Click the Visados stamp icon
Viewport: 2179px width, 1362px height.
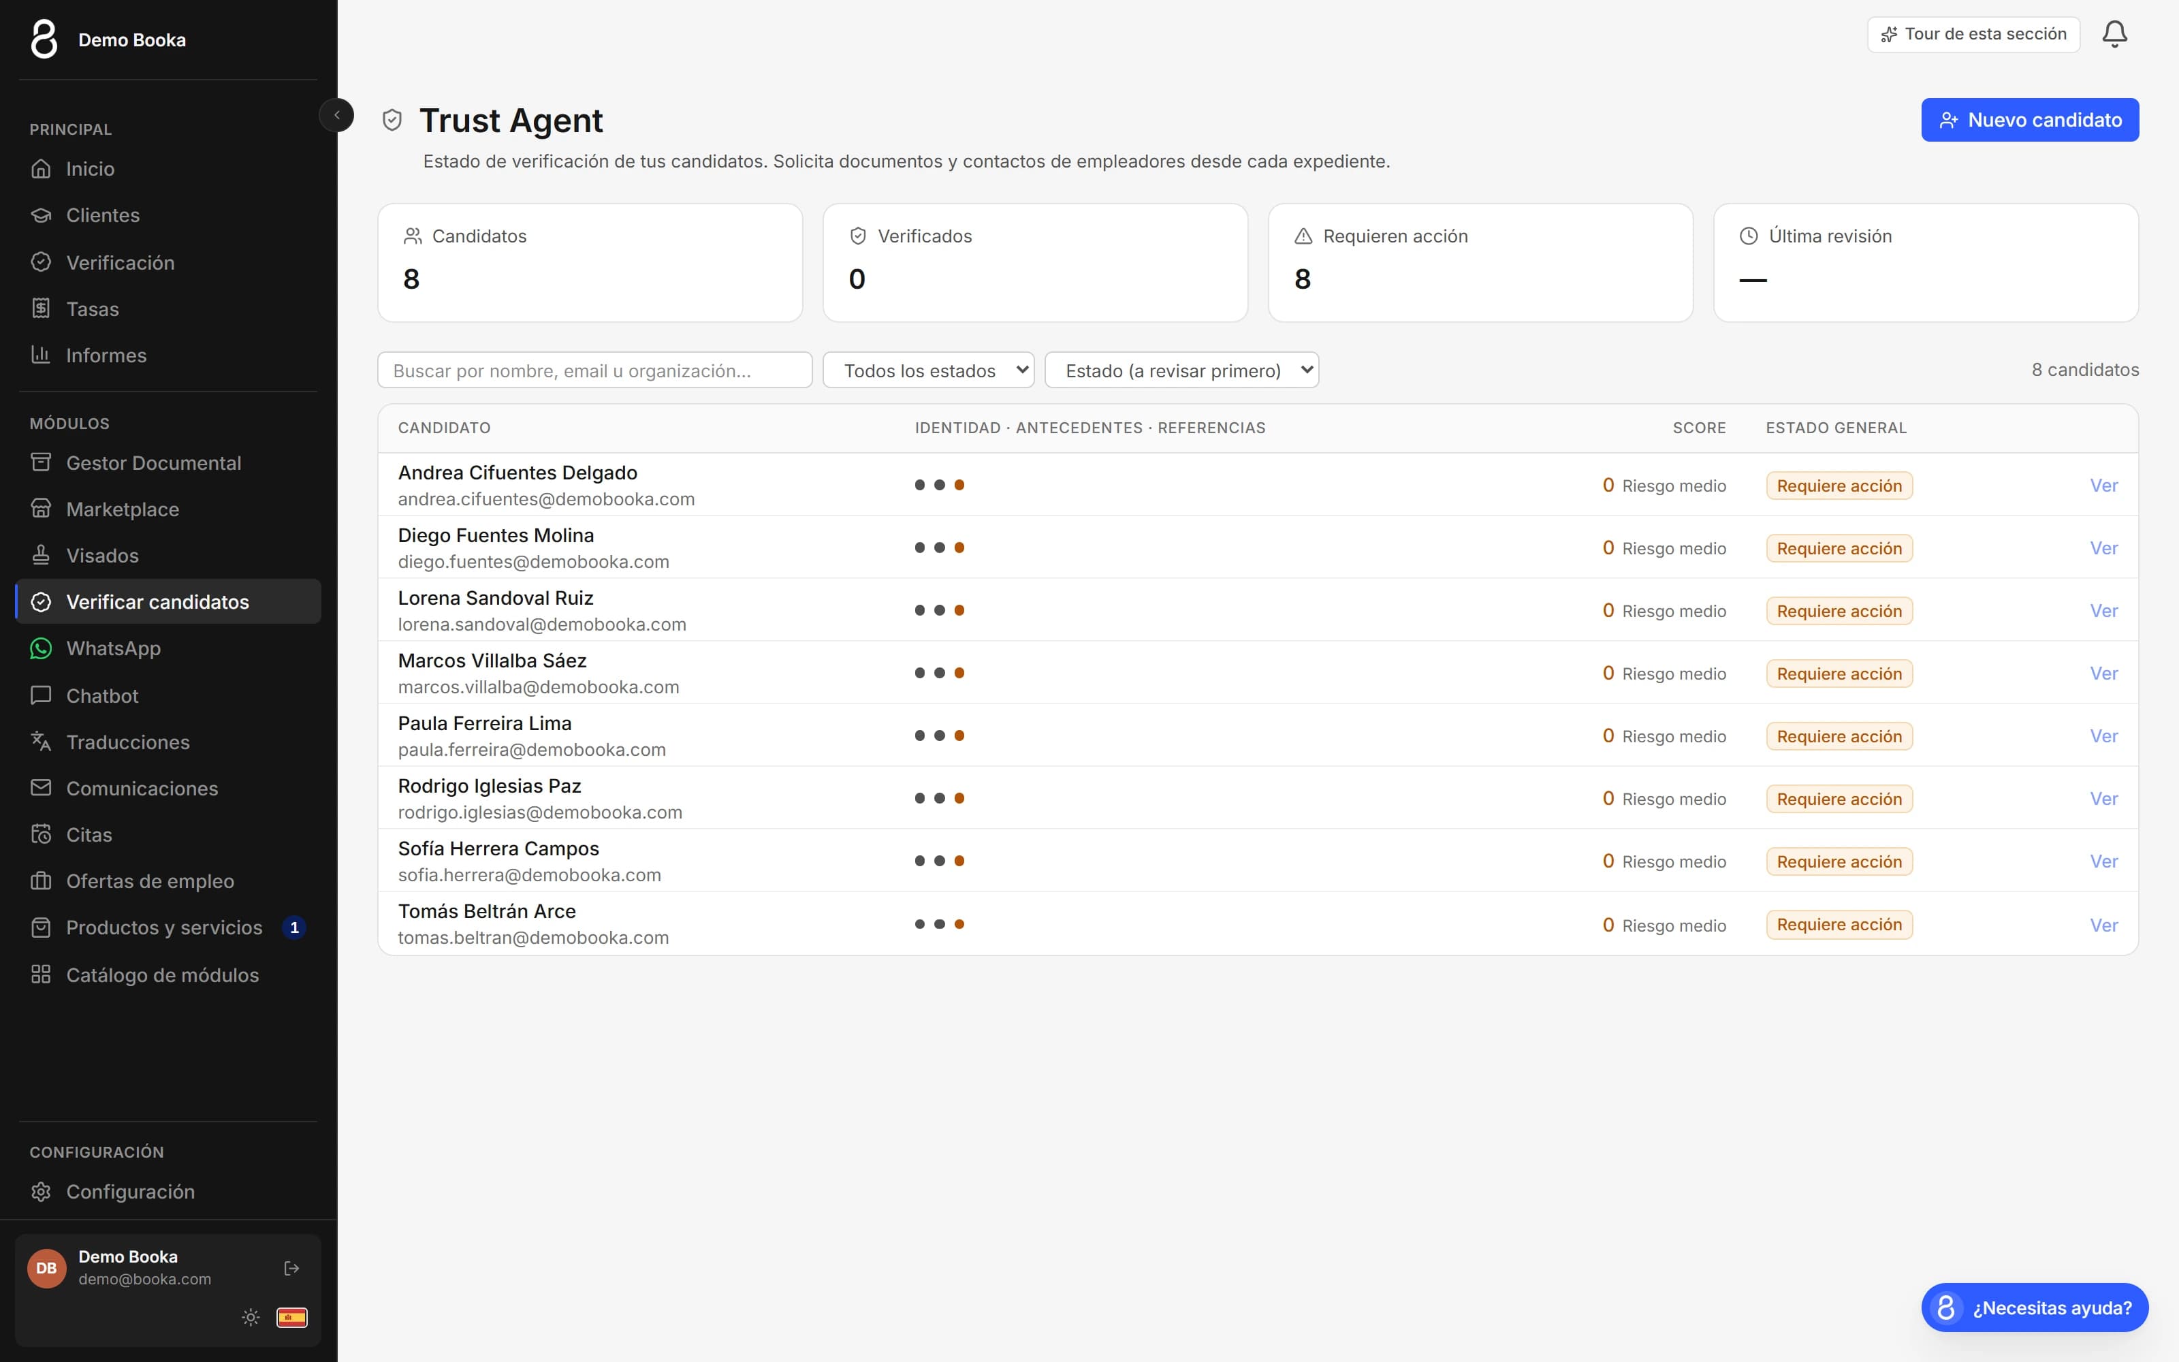click(41, 555)
